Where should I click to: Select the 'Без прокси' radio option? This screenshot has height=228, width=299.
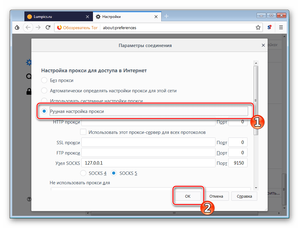point(44,80)
